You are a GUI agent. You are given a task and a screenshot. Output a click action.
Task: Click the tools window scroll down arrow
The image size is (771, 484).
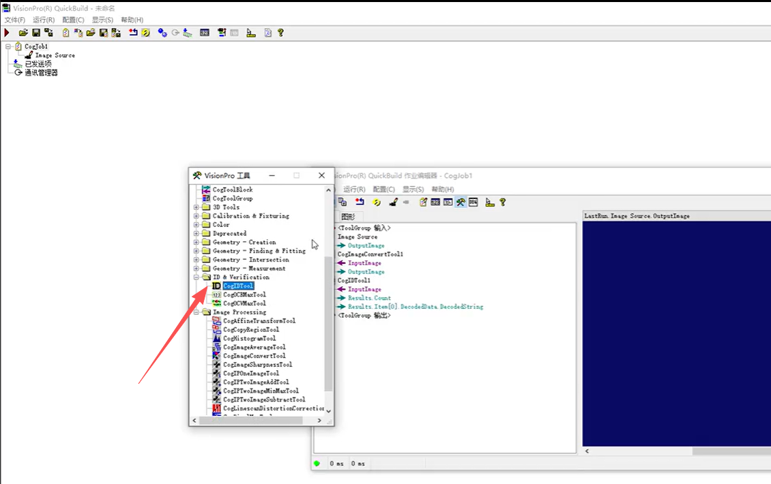tap(328, 411)
